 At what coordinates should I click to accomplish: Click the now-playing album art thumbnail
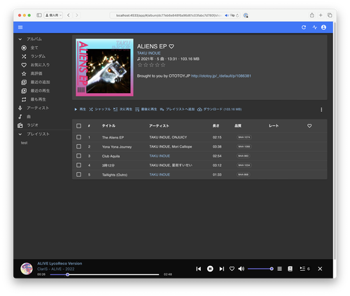point(27,269)
